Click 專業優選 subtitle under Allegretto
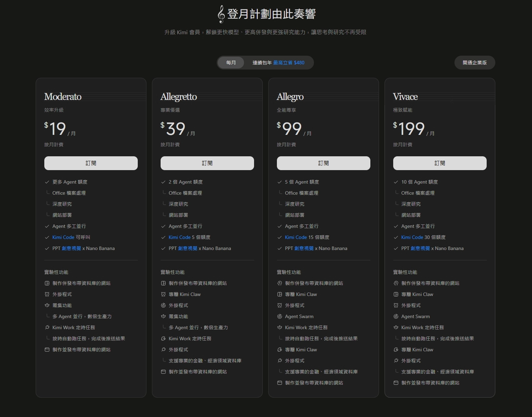Screen dimensions: 532x417 pos(170,110)
